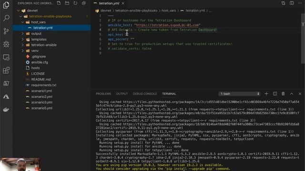Expand the templates folder
This screenshot has width=305, height=171.
(x=23, y=39)
